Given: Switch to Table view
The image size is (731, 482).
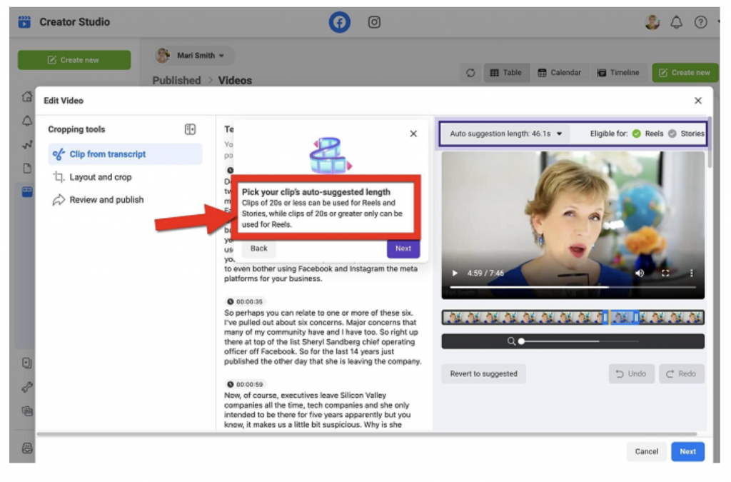Looking at the screenshot, I should point(506,73).
